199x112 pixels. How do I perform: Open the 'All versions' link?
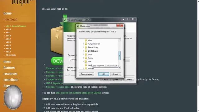11,55
